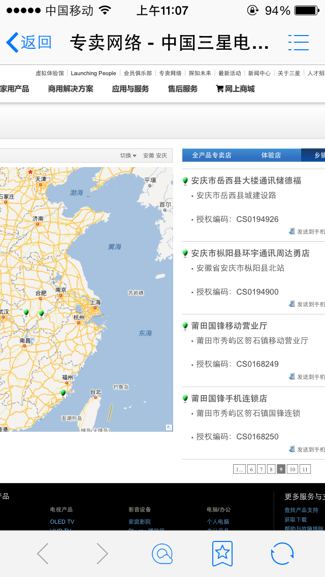Viewport: 325px width, 577px height.
Task: Open 家庭影院 footer link
Action: point(140,522)
